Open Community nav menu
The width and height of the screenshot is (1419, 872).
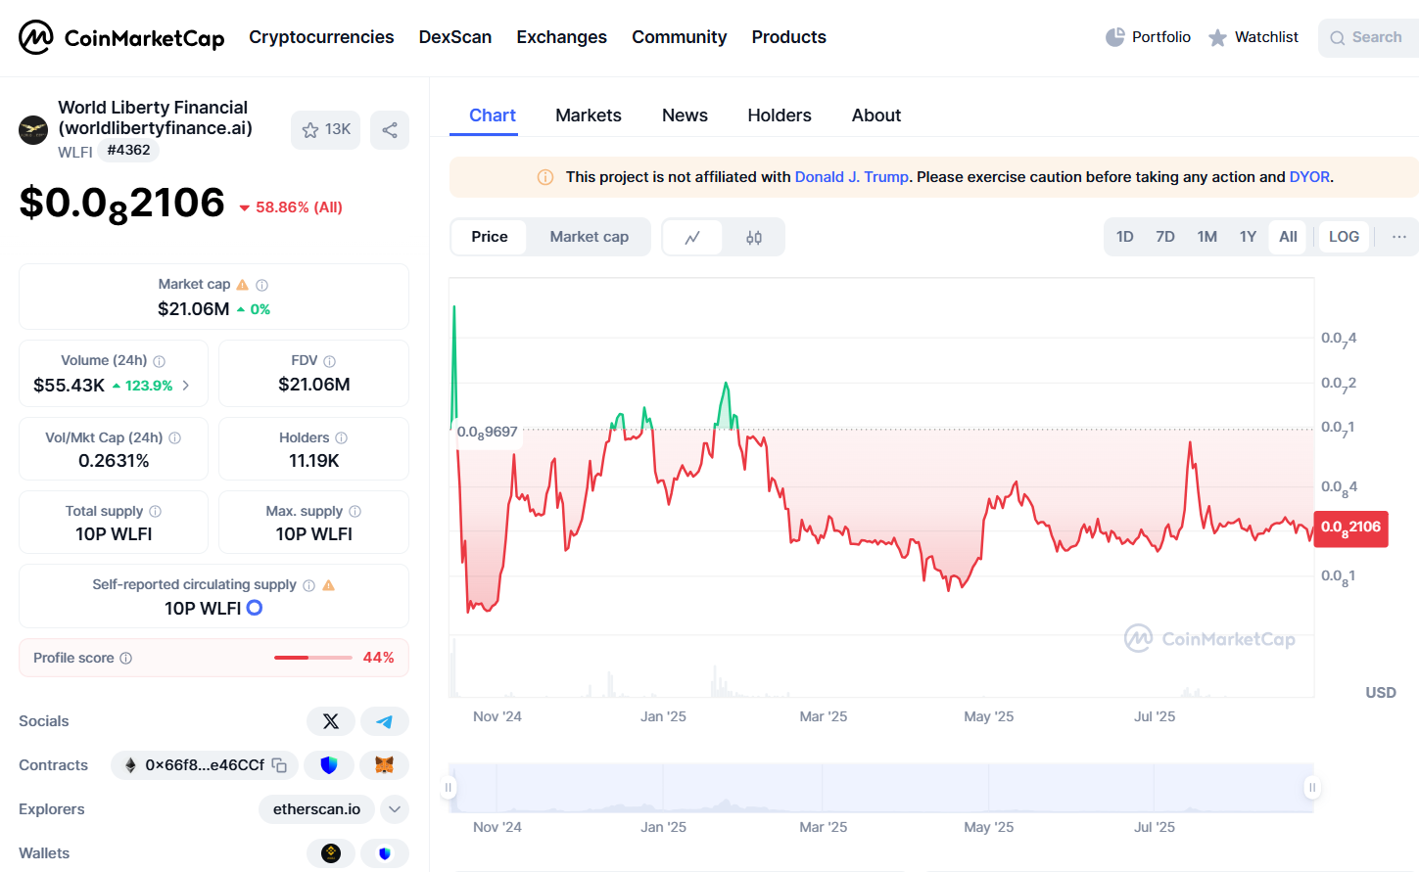pyautogui.click(x=680, y=37)
